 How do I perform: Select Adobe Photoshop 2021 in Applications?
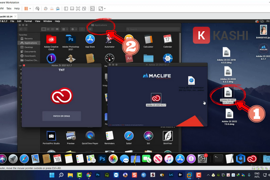71,43
